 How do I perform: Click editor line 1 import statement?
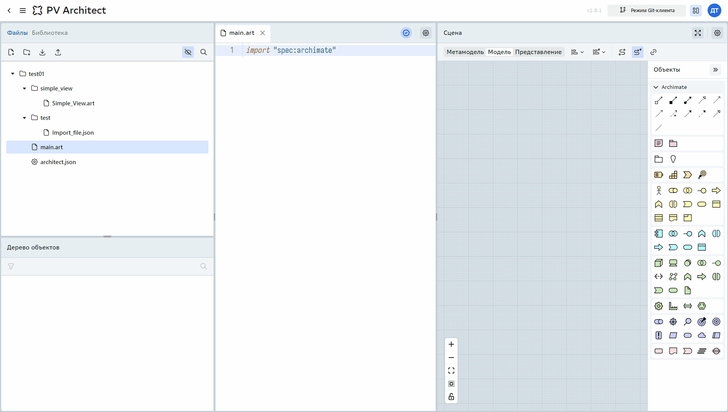pyautogui.click(x=291, y=50)
